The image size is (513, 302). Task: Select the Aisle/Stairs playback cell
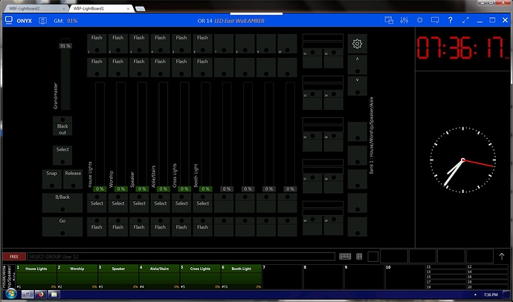(x=159, y=277)
